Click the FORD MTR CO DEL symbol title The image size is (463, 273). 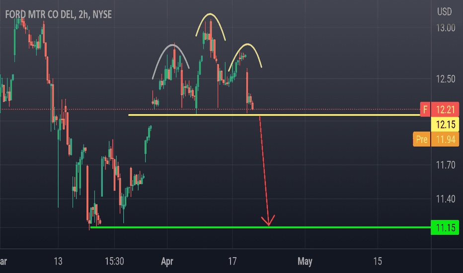pos(58,14)
